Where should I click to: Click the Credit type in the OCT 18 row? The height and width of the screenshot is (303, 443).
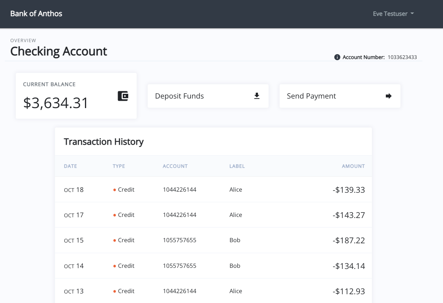coord(124,190)
